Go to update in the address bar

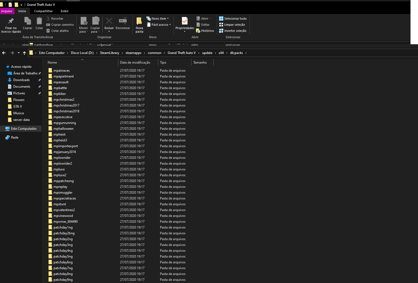pyautogui.click(x=207, y=53)
